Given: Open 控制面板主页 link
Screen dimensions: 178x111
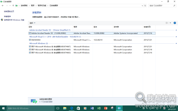Looking at the screenshot, I should coord(9,11).
